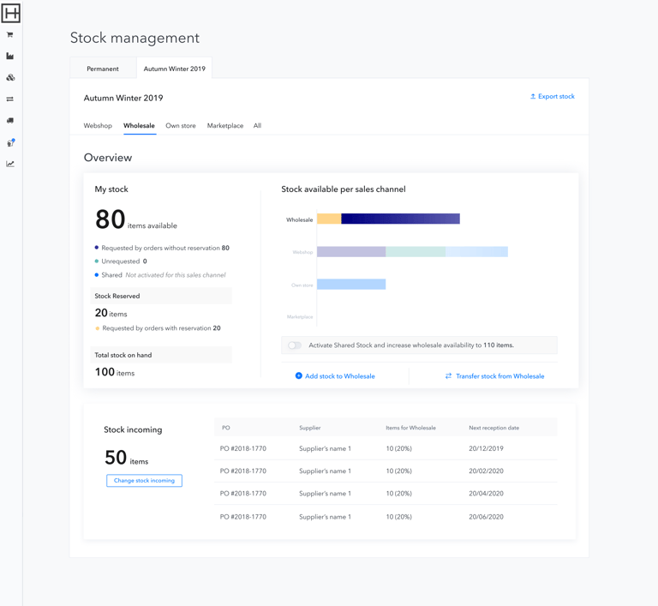Open the line chart analytics sidebar icon
The image size is (658, 606).
click(x=10, y=164)
